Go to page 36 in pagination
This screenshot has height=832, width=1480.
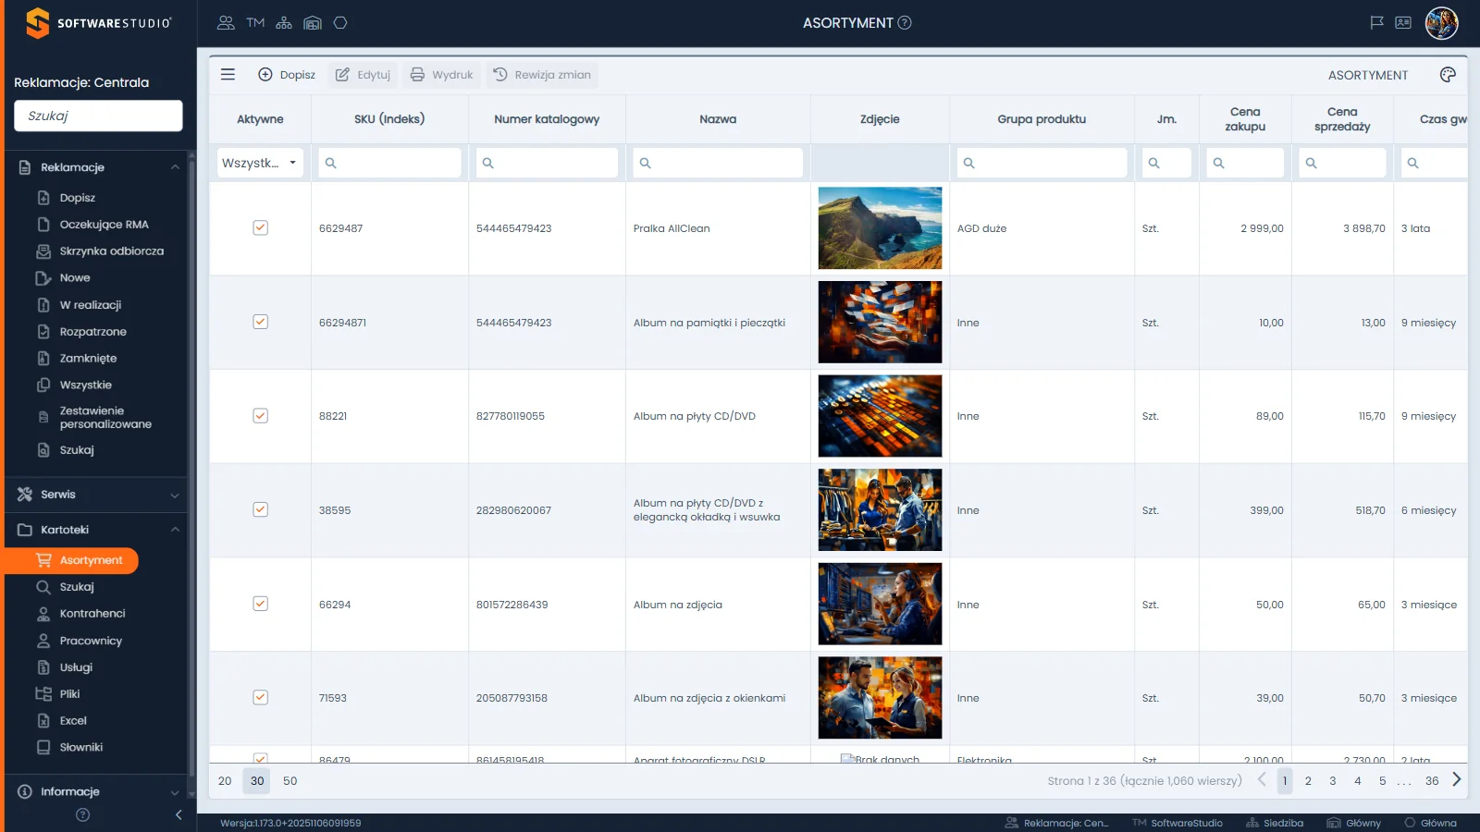[1432, 781]
